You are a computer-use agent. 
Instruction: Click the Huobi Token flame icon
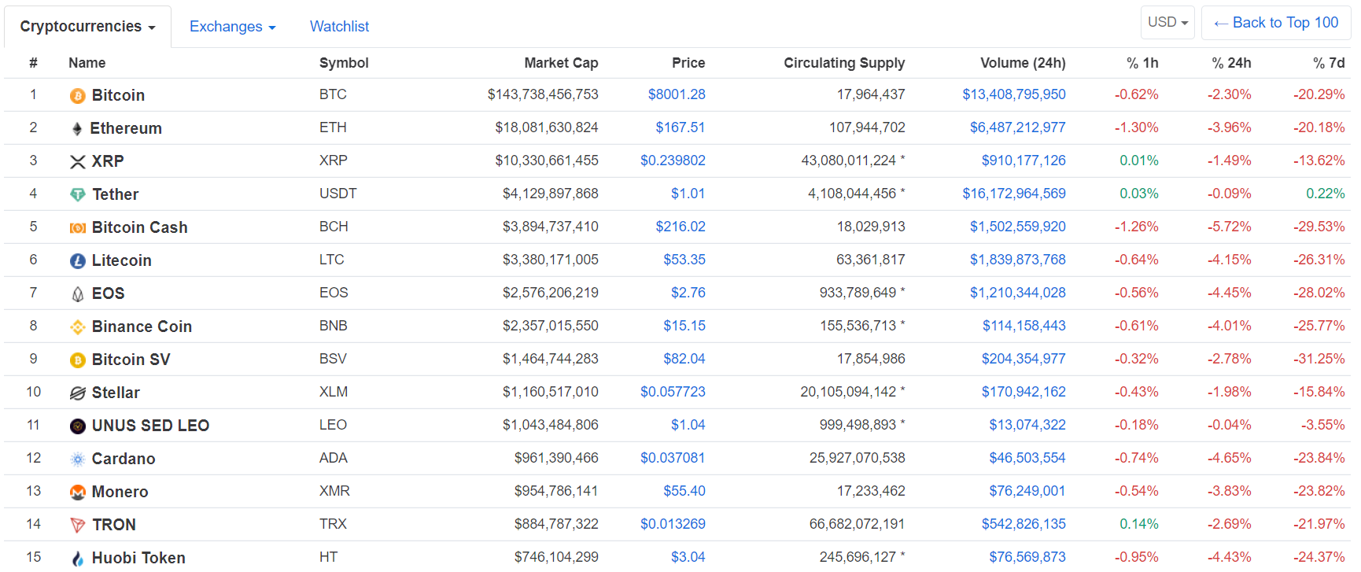(x=77, y=559)
